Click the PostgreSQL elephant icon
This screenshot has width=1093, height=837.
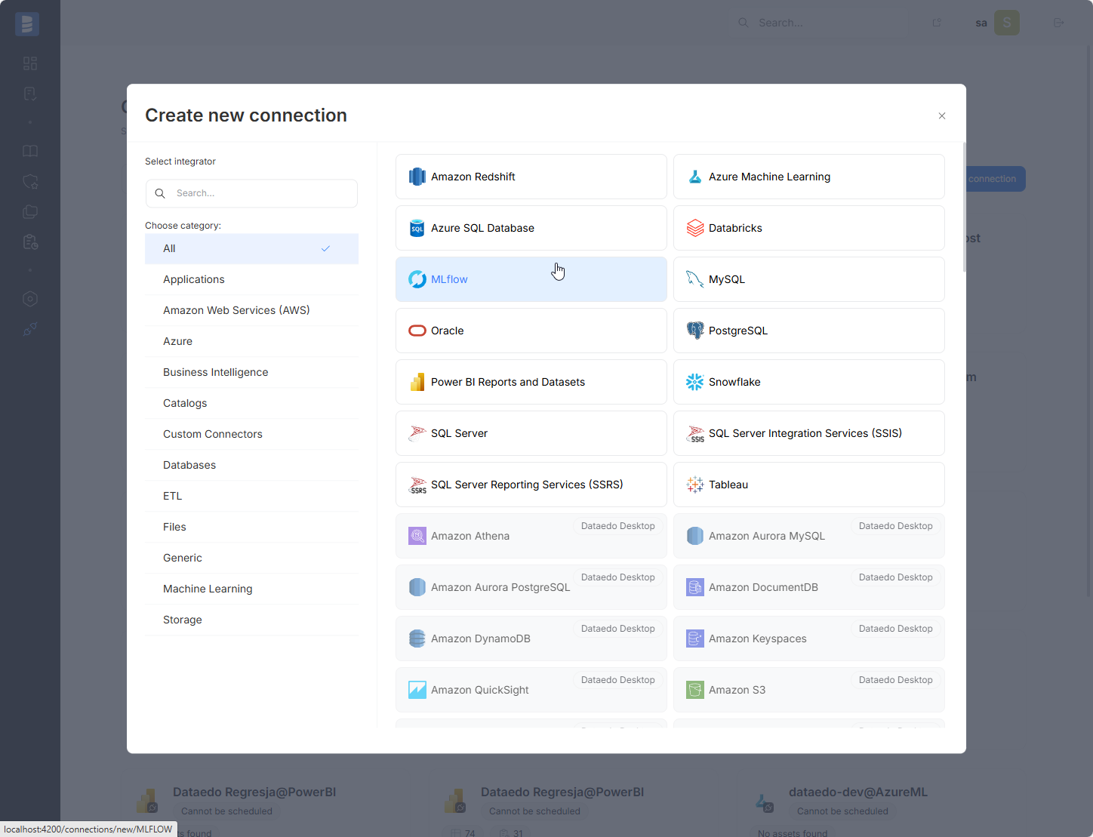[x=694, y=331]
